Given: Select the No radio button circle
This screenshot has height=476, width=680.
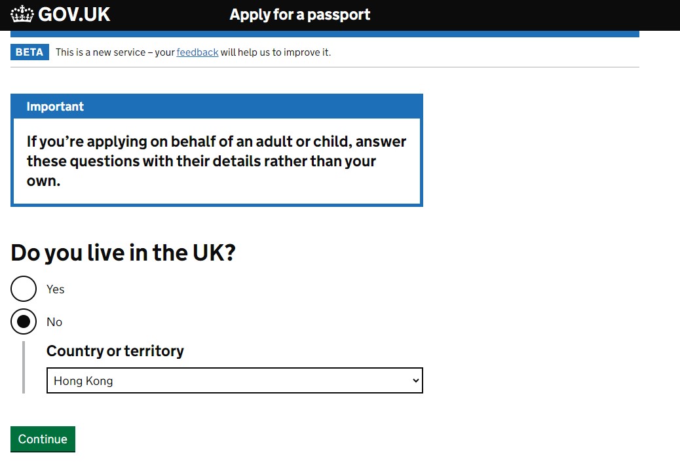Looking at the screenshot, I should point(24,321).
